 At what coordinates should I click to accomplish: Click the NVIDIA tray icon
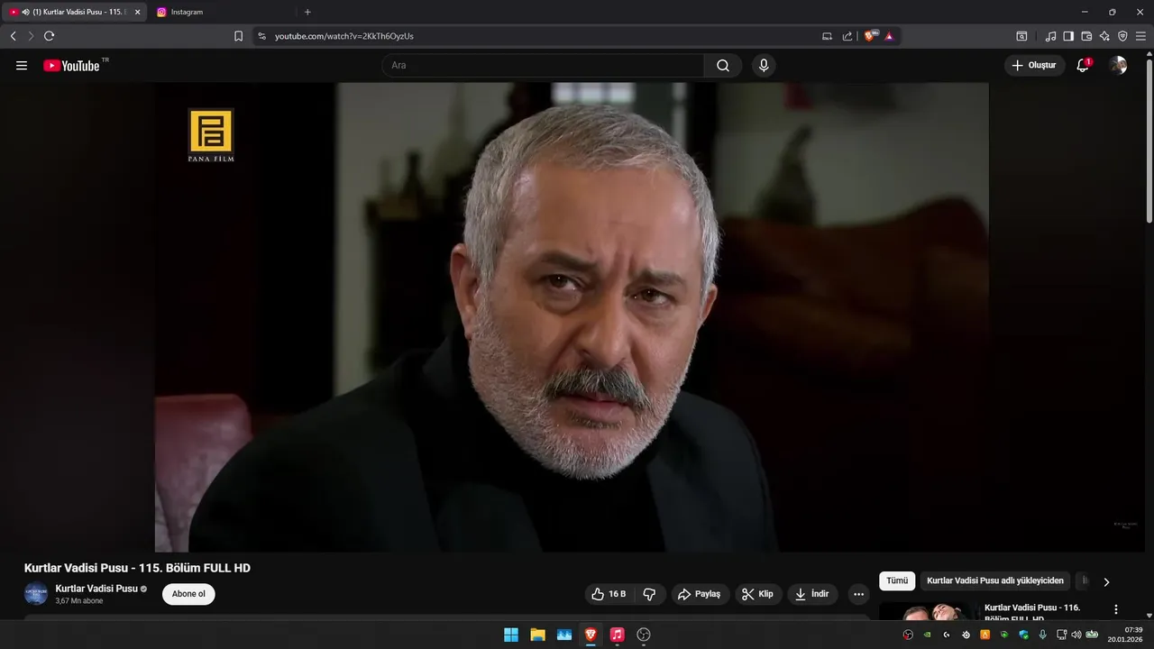coord(927,635)
